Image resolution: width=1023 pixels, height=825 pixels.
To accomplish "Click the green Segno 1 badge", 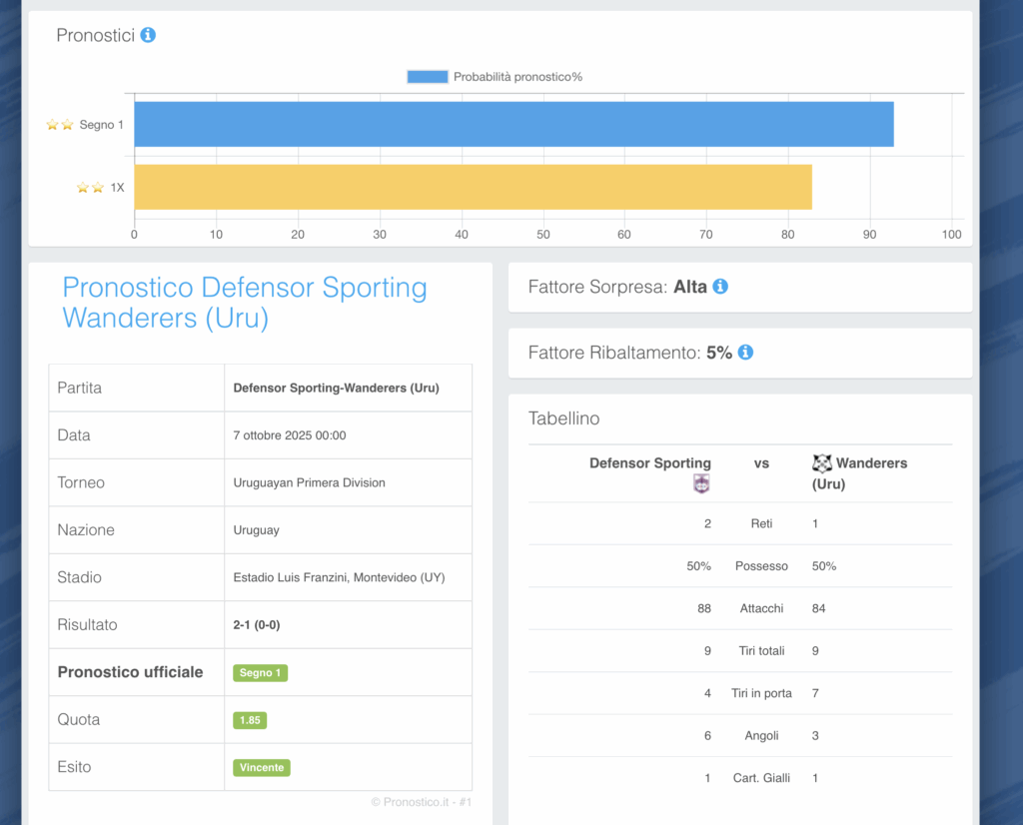I will pos(260,673).
